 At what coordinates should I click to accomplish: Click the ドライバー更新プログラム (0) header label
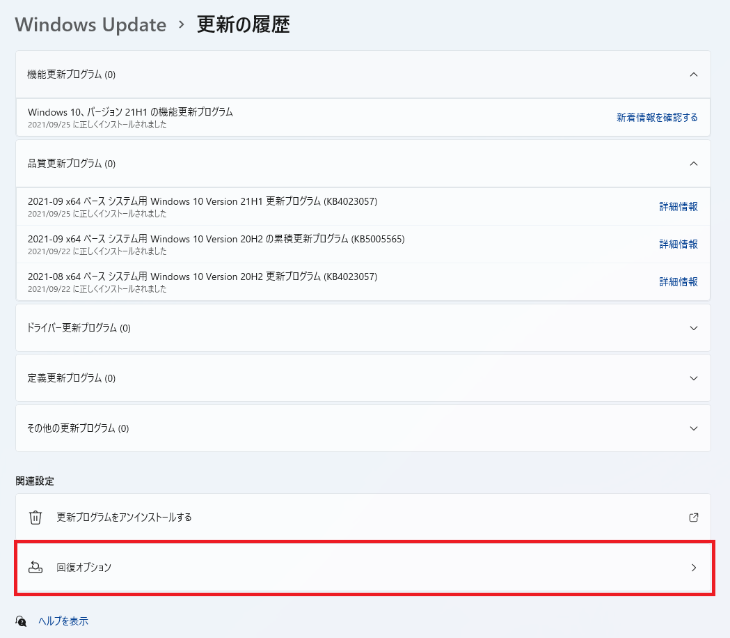[x=79, y=328]
